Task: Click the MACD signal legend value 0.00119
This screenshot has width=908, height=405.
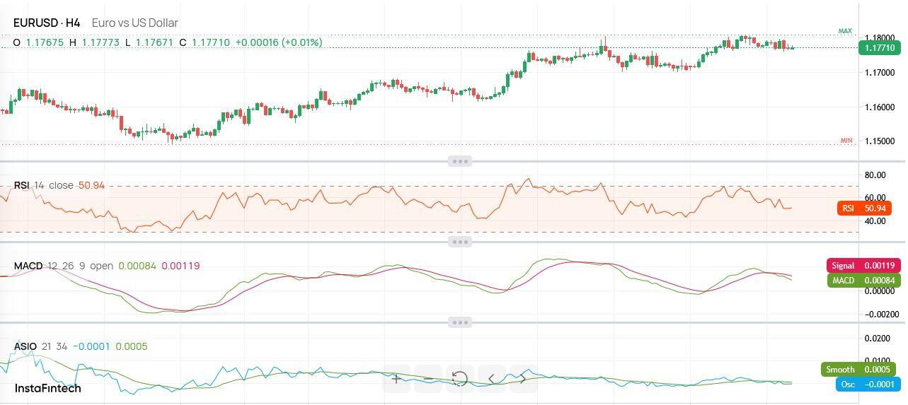Action: point(180,266)
